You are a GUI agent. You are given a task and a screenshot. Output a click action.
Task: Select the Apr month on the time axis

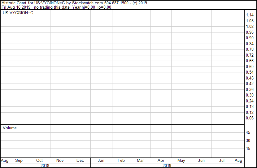point(161,161)
